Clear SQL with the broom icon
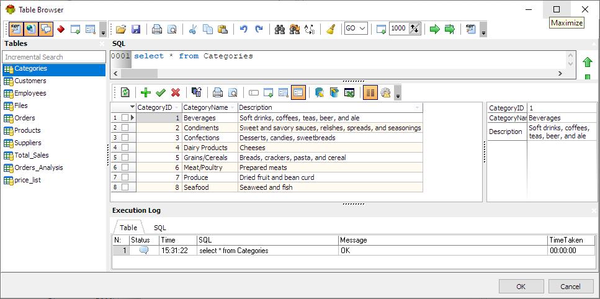This screenshot has height=299, width=600. [x=331, y=29]
